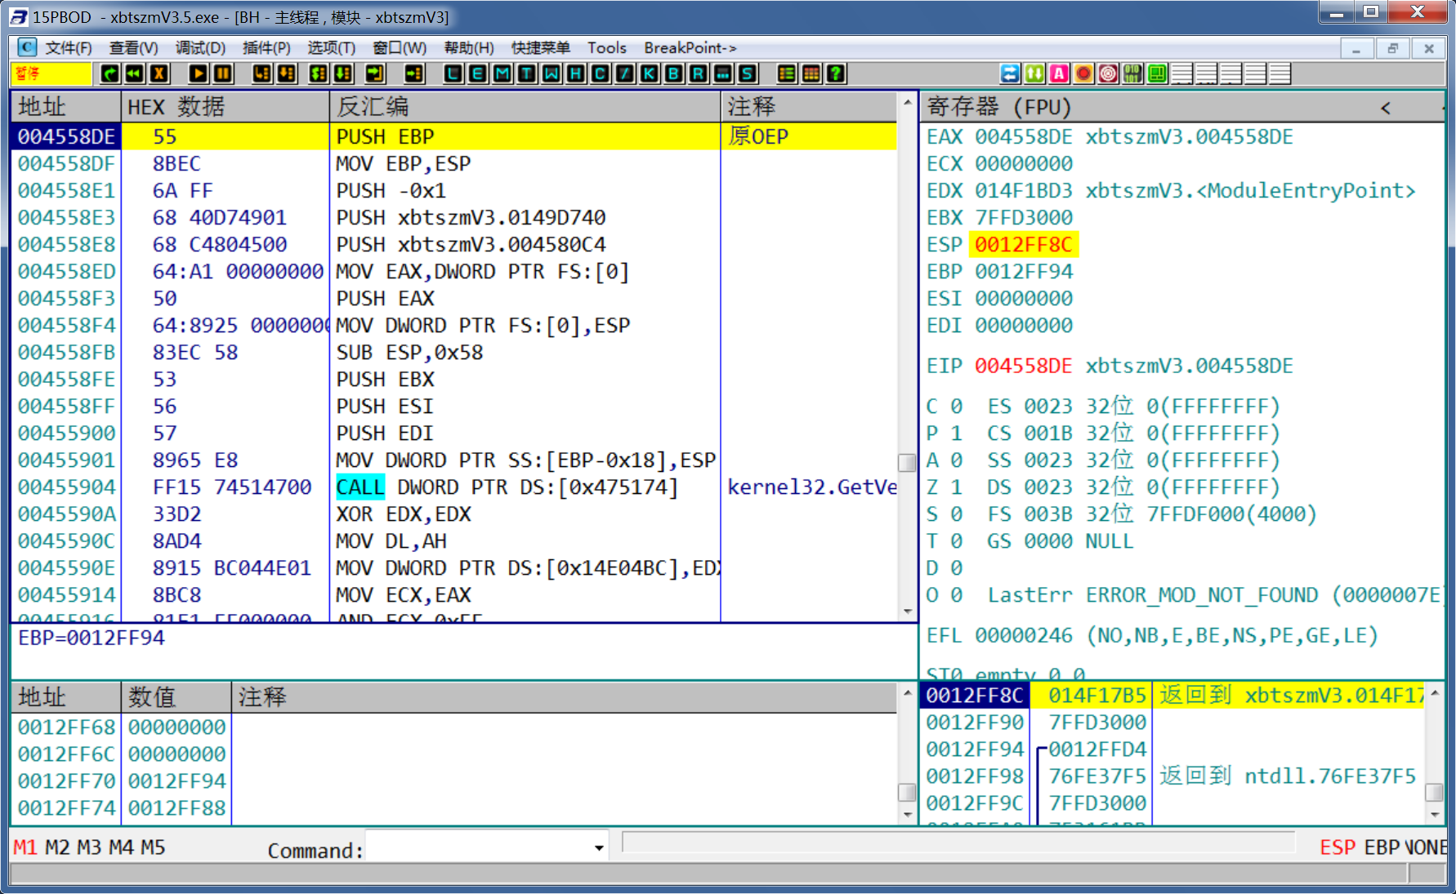Click the Step Into toolbar icon
Image resolution: width=1456 pixels, height=894 pixels.
click(261, 74)
